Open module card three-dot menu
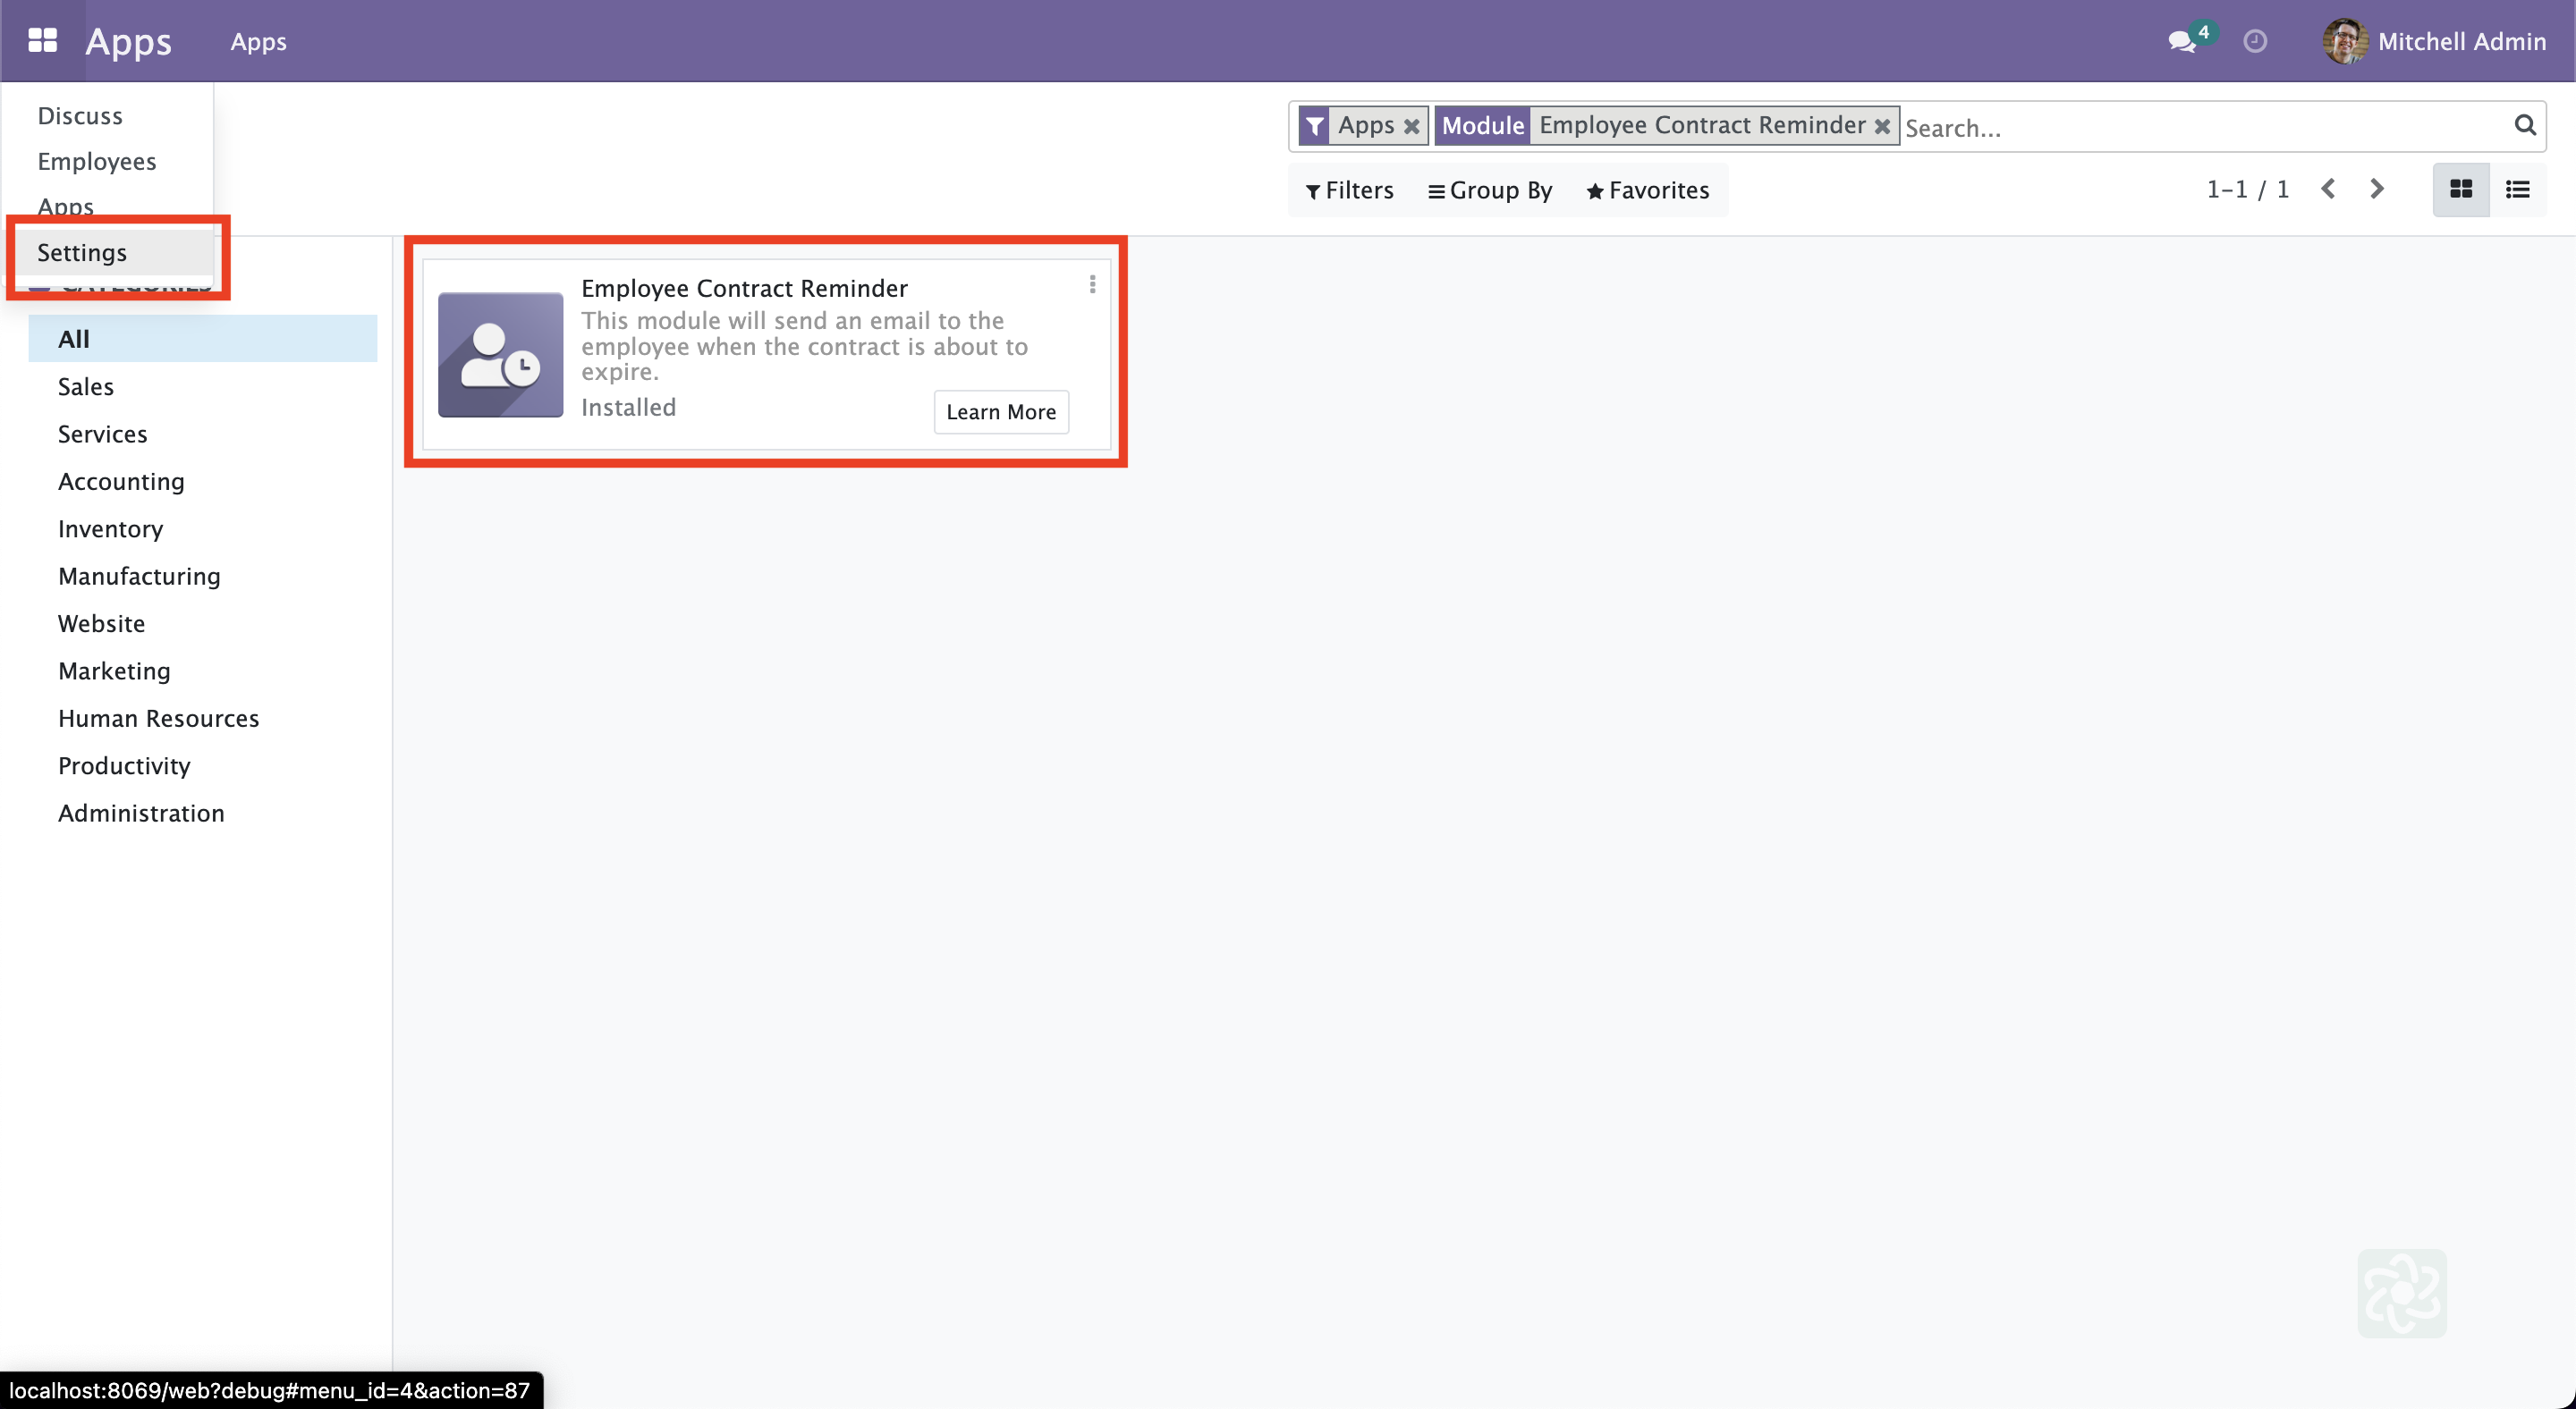The width and height of the screenshot is (2576, 1409). click(1092, 286)
